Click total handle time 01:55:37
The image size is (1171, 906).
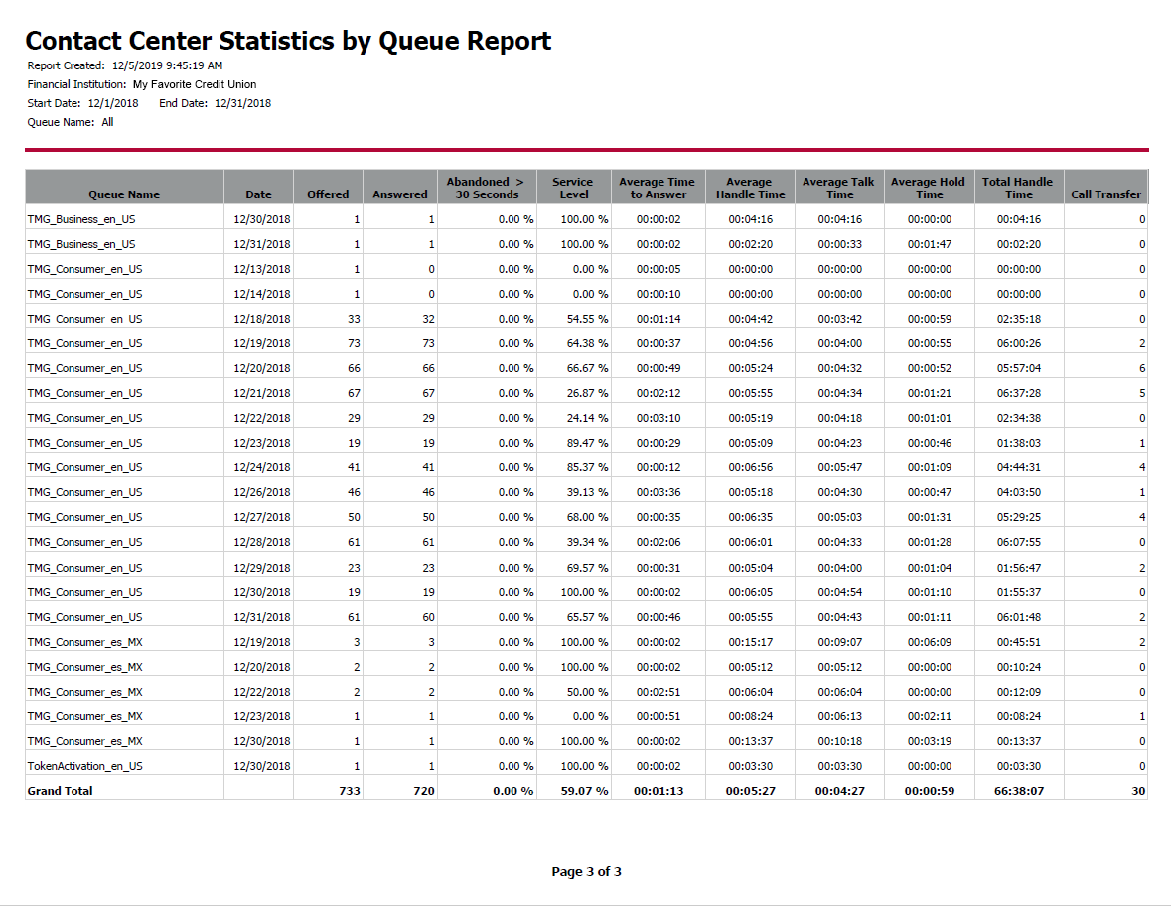1019,592
